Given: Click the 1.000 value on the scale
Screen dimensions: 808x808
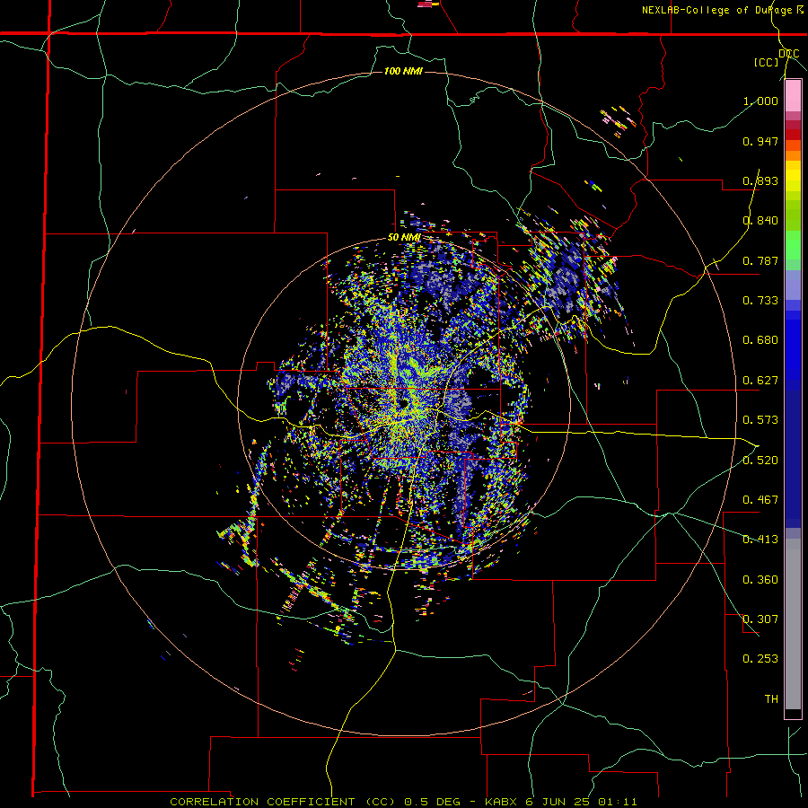Looking at the screenshot, I should tap(760, 101).
